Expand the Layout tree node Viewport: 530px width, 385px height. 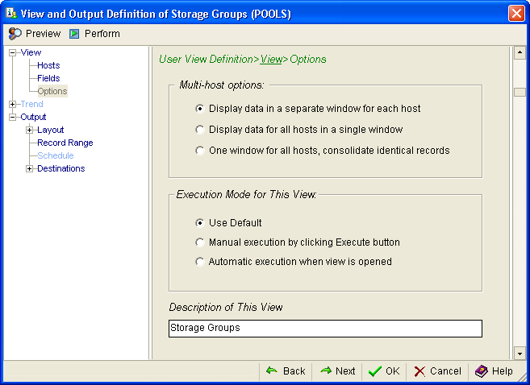click(x=29, y=130)
